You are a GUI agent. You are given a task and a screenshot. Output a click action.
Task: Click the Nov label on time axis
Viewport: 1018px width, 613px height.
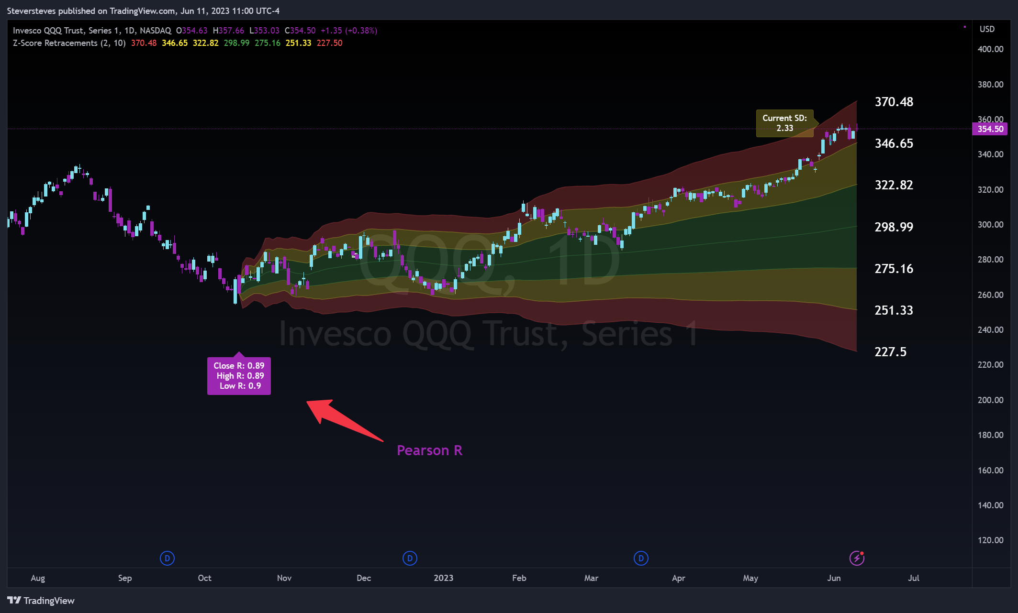[284, 578]
